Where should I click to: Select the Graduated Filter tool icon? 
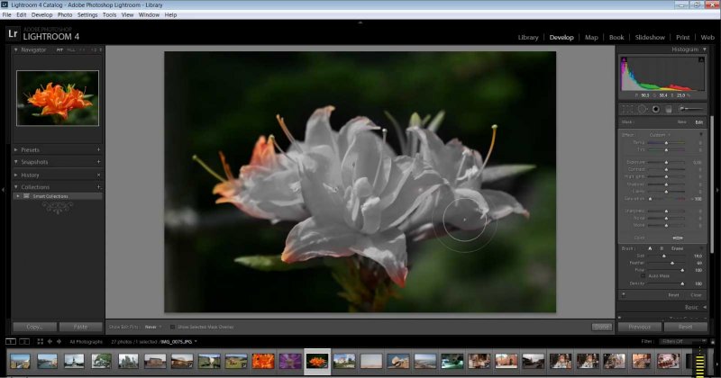[x=669, y=109]
